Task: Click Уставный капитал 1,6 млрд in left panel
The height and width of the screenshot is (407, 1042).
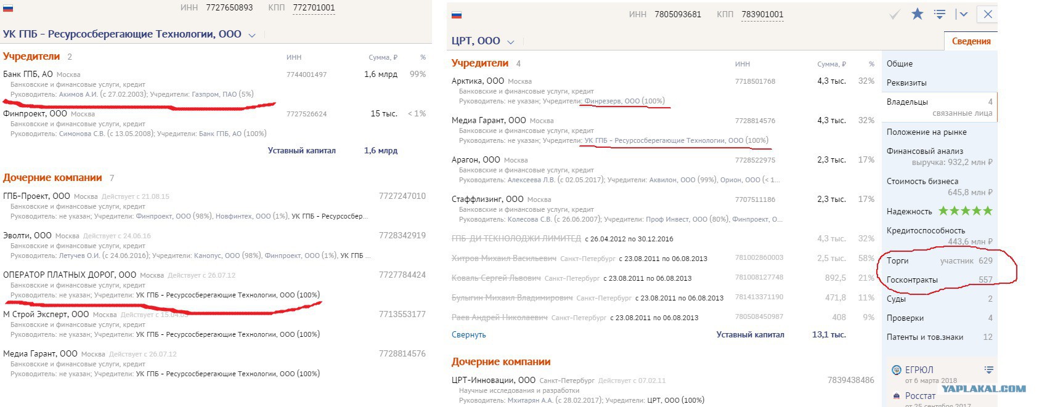Action: click(x=380, y=151)
